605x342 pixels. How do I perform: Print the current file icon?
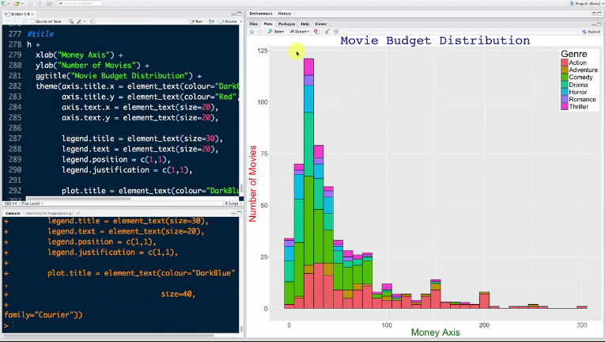(x=49, y=3)
